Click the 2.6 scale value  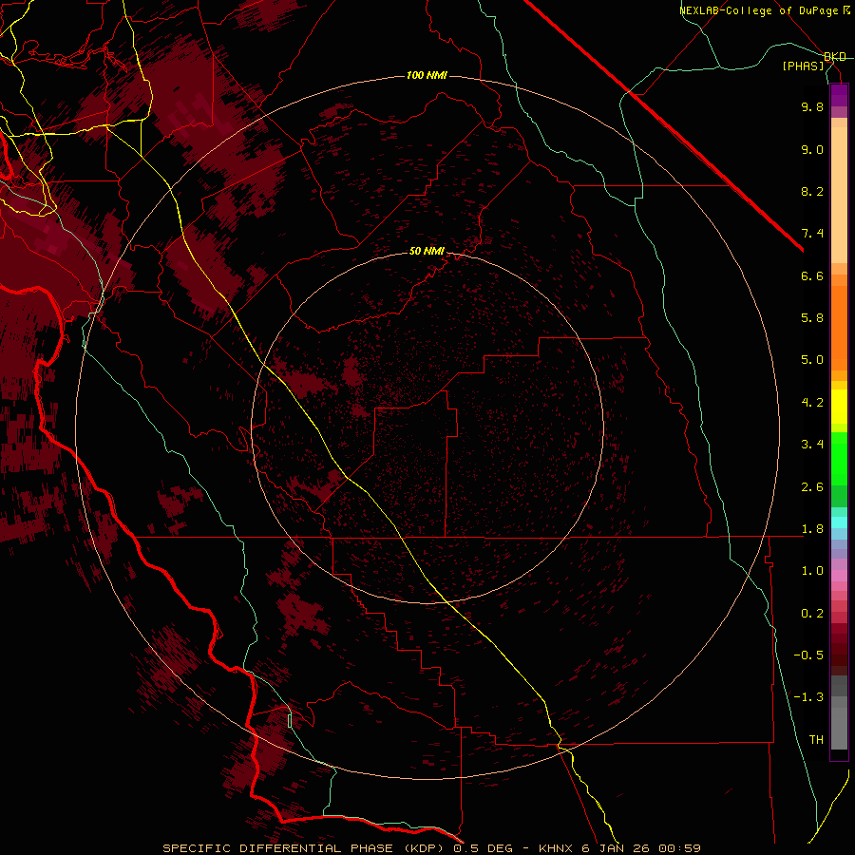(x=812, y=487)
